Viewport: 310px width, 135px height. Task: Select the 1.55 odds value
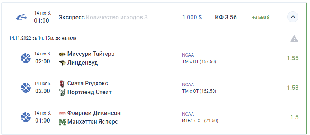pyautogui.click(x=293, y=58)
